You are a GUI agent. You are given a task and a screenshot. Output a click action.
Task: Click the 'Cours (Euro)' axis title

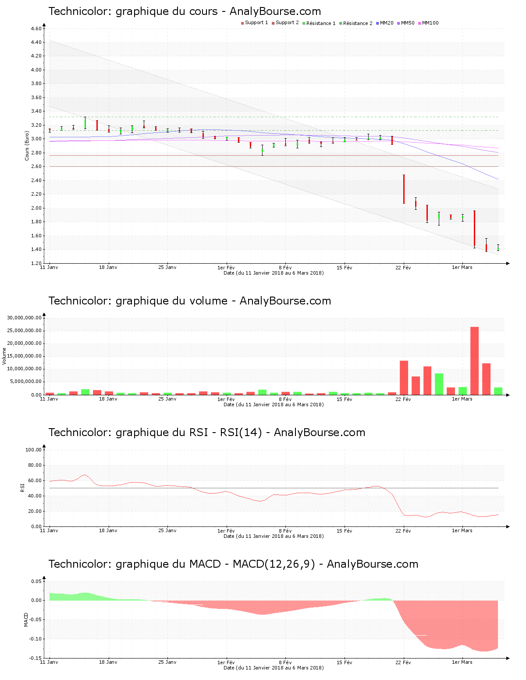coord(27,146)
